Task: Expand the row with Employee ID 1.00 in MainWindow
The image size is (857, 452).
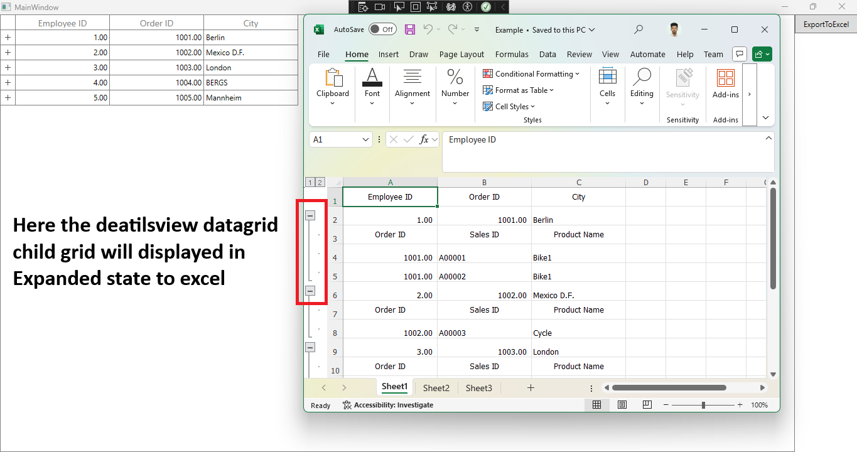Action: (x=8, y=38)
